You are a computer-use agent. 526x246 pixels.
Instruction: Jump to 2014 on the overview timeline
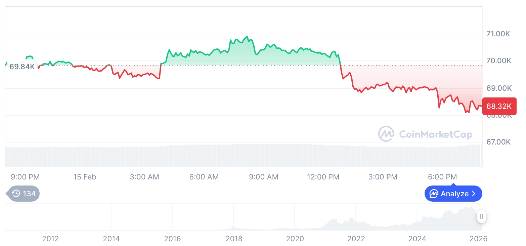coord(111,239)
